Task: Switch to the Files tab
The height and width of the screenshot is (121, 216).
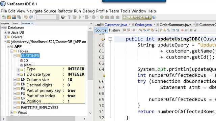Action: click(16, 24)
